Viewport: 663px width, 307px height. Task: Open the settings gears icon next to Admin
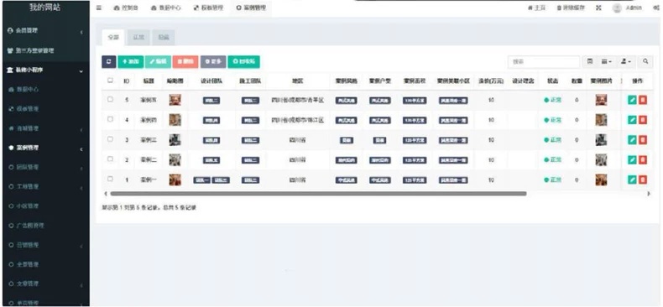[x=655, y=8]
